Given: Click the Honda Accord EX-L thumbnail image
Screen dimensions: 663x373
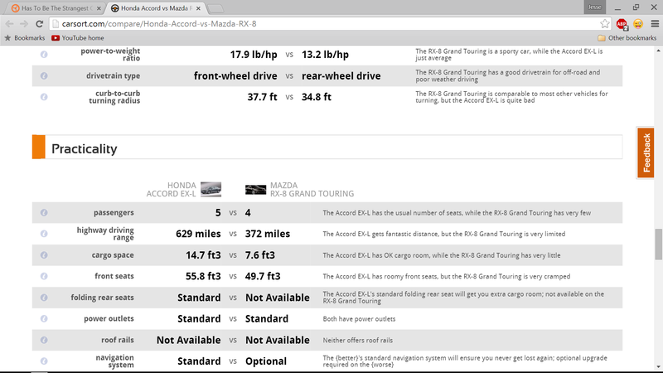Looking at the screenshot, I should click(x=211, y=189).
